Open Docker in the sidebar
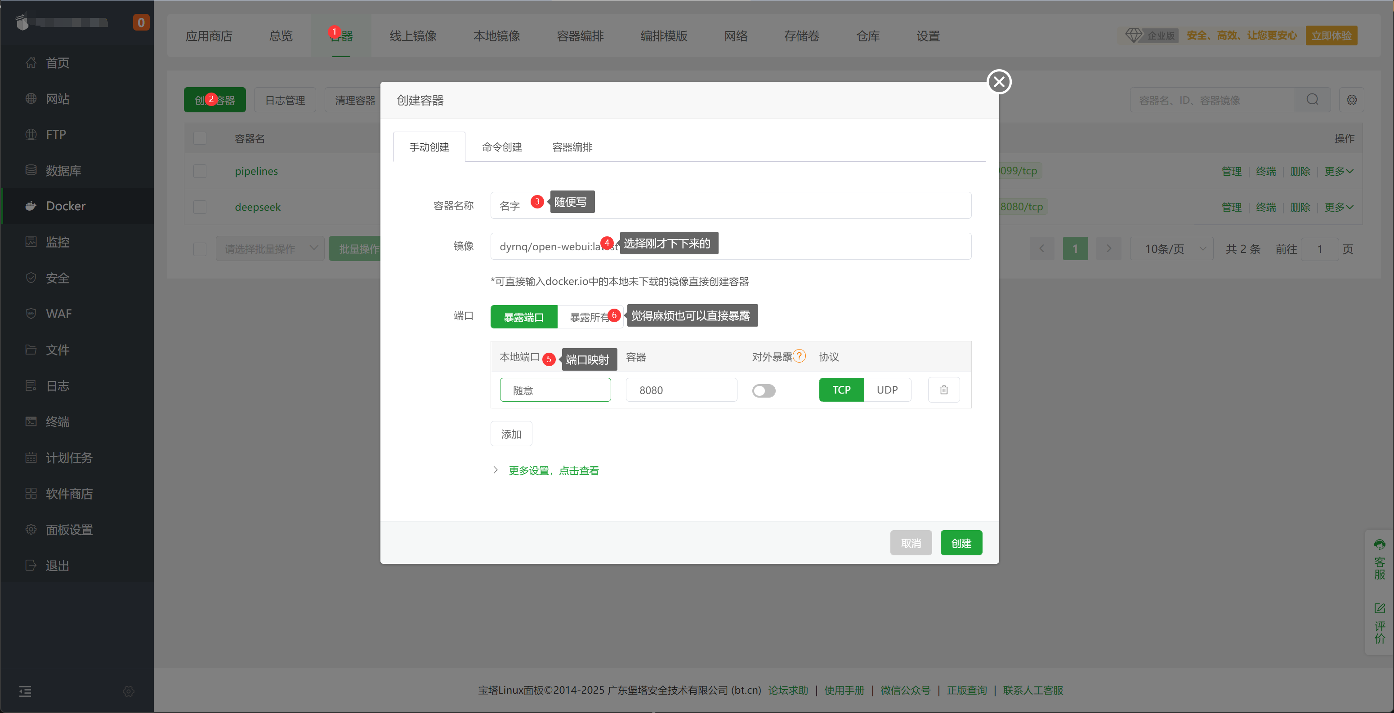Viewport: 1394px width, 713px height. coord(65,206)
